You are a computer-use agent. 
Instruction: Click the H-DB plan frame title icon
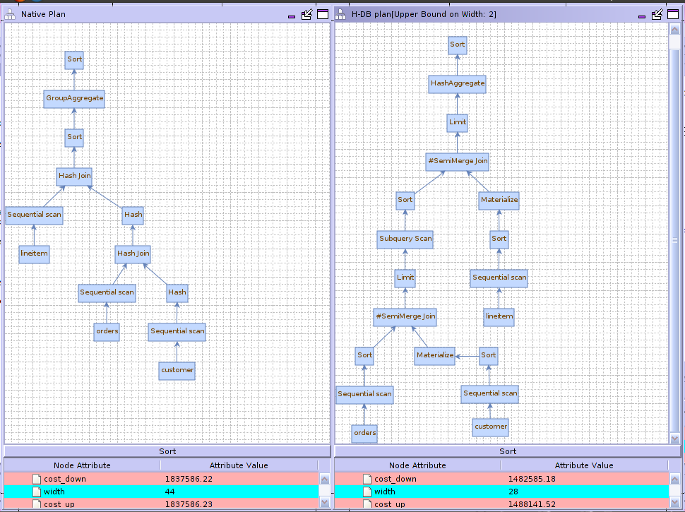point(340,14)
